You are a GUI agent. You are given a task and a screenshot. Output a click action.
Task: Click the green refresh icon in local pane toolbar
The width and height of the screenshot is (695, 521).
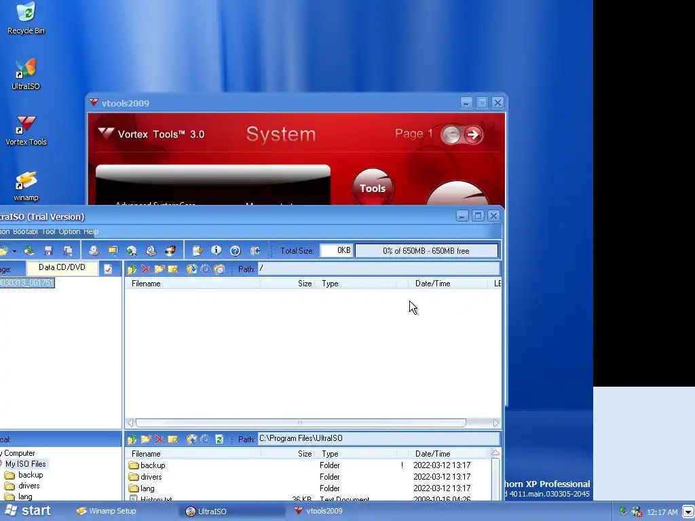click(219, 439)
